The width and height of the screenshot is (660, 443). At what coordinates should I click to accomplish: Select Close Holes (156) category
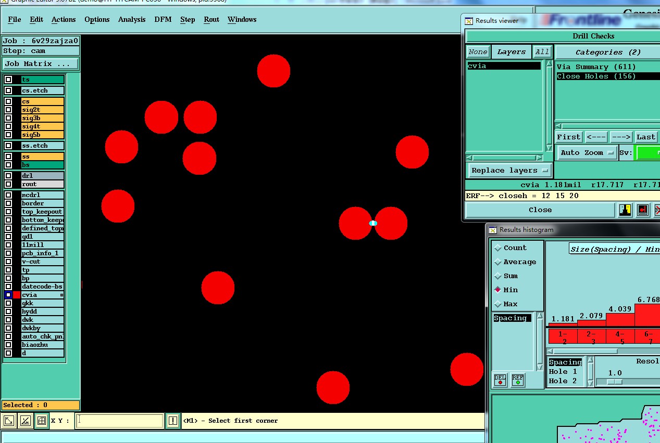607,76
